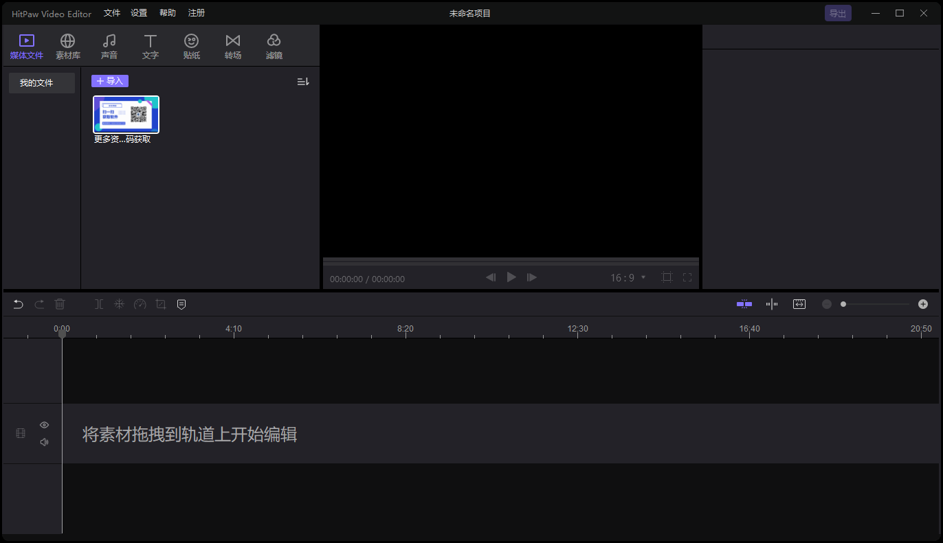This screenshot has width=943, height=543.
Task: Zoom in the timeline with the plus circle
Action: (923, 304)
